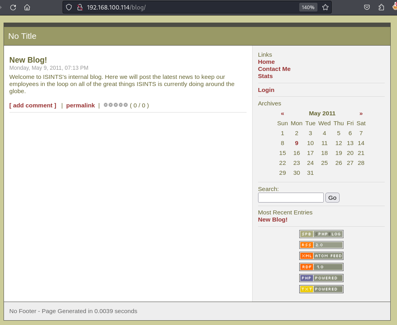Screen dimensions: 397x325
Task: Open the Home link in sidebar
Action: click(x=266, y=62)
